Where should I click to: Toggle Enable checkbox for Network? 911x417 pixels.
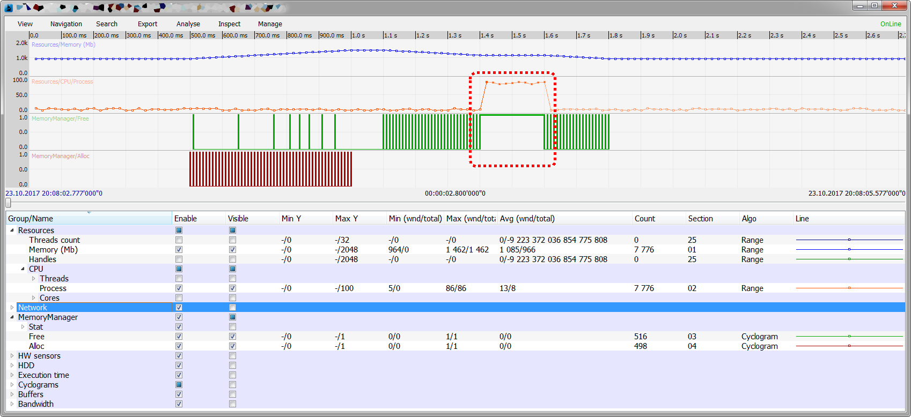(x=179, y=308)
